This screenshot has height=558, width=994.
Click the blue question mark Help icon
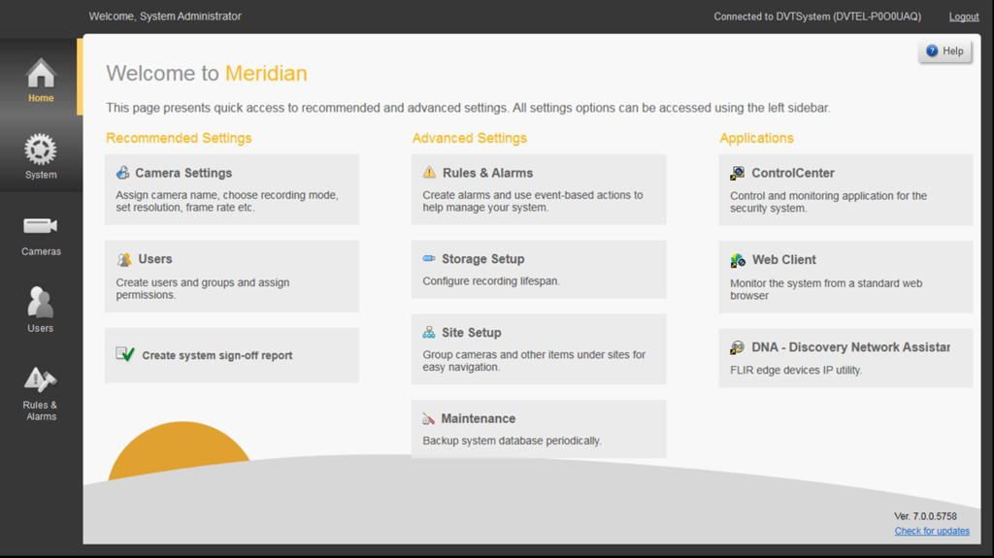931,50
